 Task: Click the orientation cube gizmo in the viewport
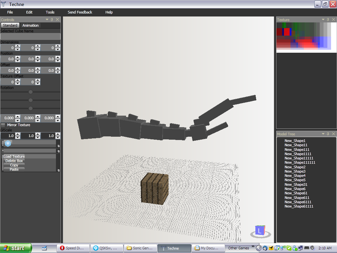coord(260,231)
